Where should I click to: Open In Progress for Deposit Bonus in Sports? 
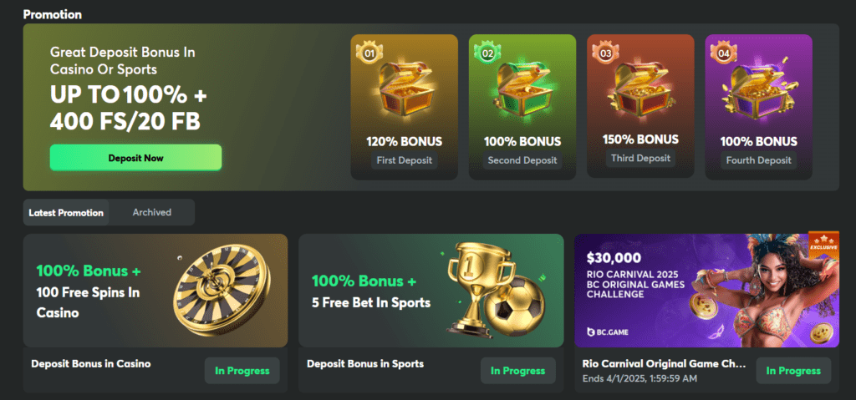(x=517, y=371)
